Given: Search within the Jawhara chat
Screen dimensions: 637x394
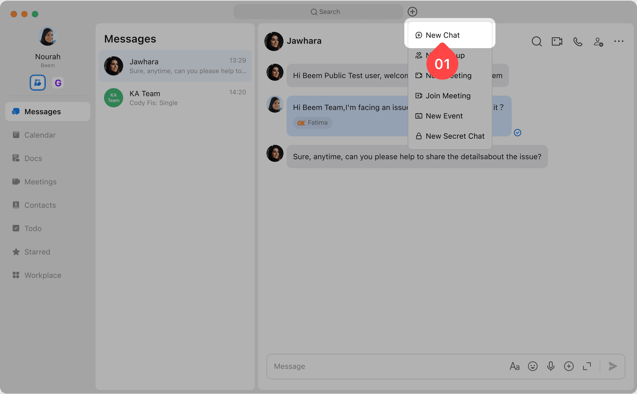Looking at the screenshot, I should (x=536, y=41).
